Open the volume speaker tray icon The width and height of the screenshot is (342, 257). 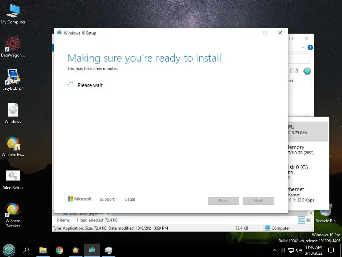pos(299,250)
